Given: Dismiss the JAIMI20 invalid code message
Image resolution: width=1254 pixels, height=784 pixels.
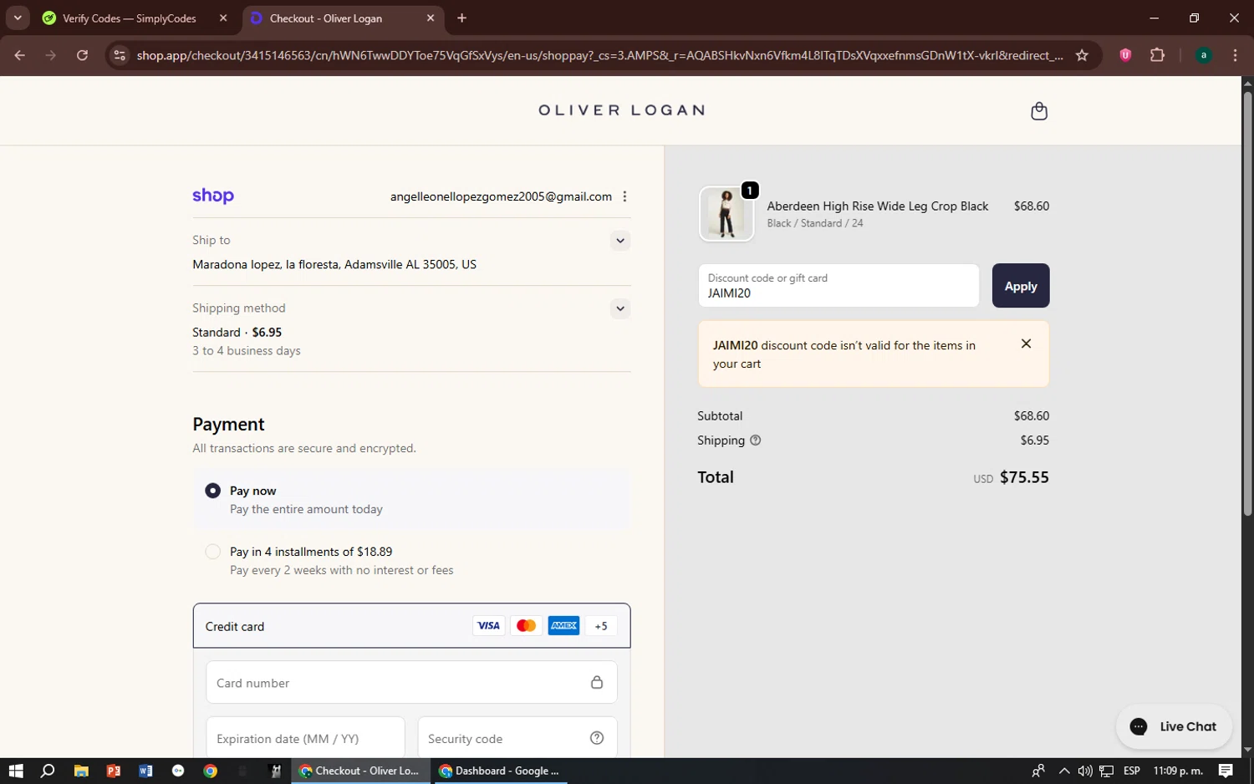Looking at the screenshot, I should (x=1026, y=344).
